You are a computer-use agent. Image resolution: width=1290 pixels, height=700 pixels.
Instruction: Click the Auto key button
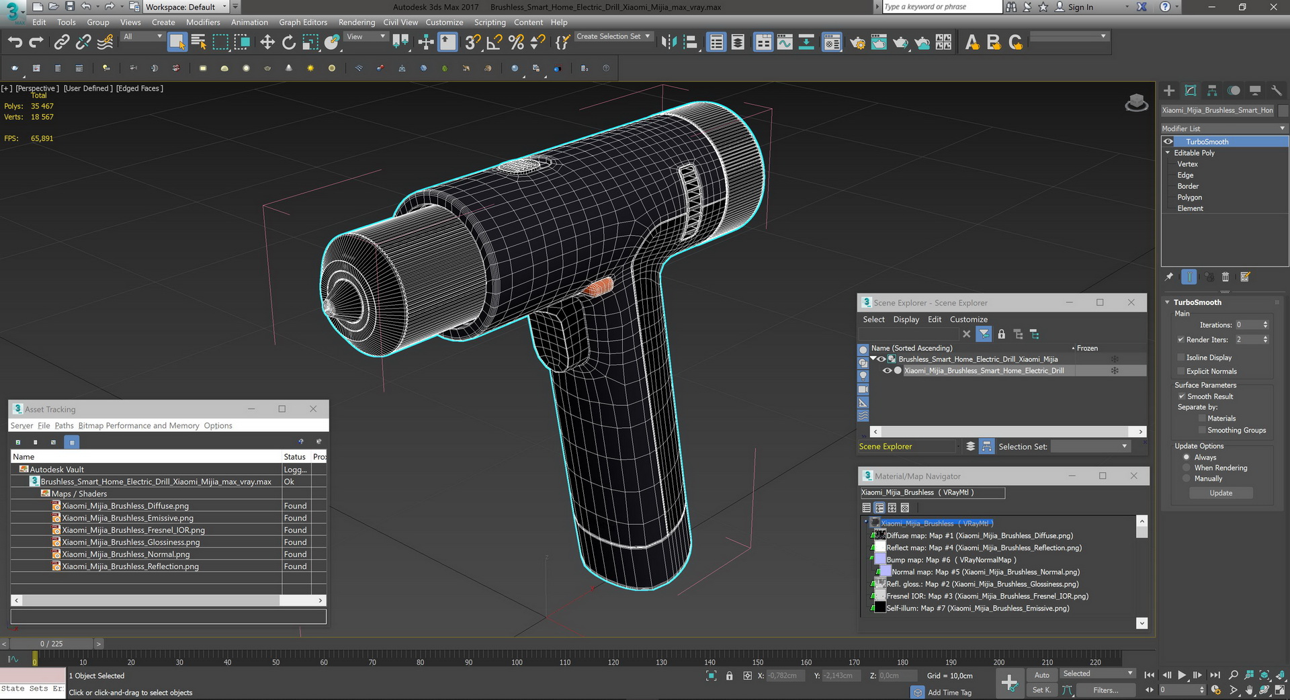pyautogui.click(x=1041, y=675)
